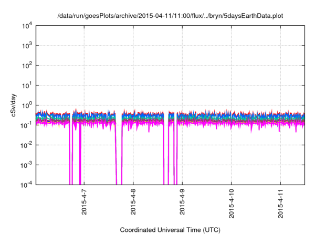The height and width of the screenshot is (235, 336).
Task: Click the Coordinated Universal Time (UTC) label
Action: [170, 230]
